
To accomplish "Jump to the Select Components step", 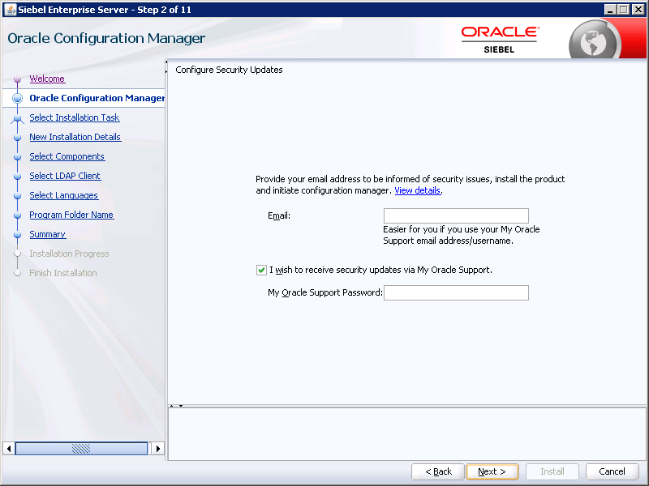I will click(67, 156).
